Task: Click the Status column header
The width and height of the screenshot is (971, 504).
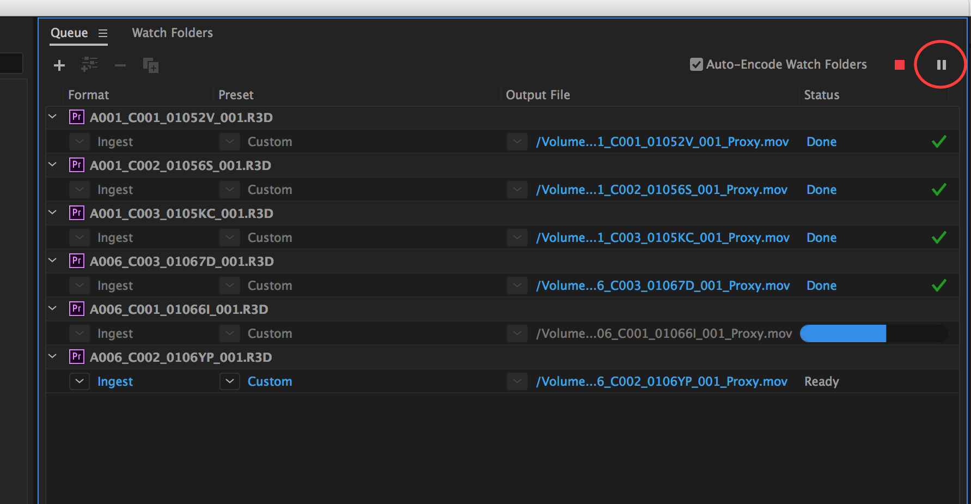Action: [821, 95]
